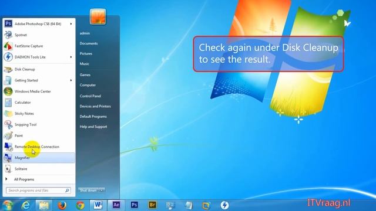Open Remote Desktop Connection icon
376x211 pixels.
(8, 147)
